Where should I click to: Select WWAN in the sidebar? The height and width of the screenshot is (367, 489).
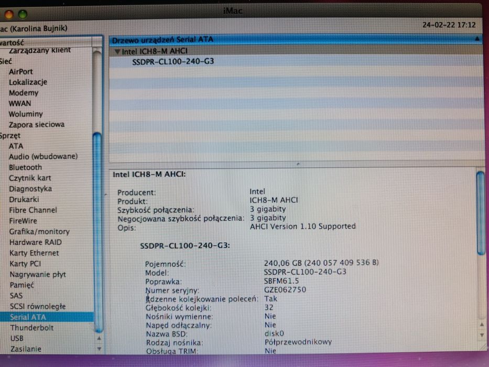coord(19,104)
